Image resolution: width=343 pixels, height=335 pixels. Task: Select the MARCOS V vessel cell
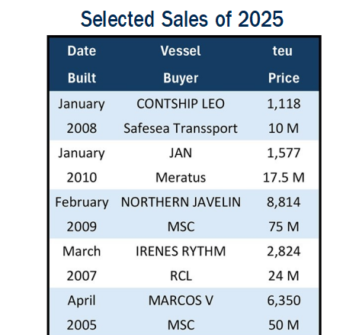pos(181,301)
